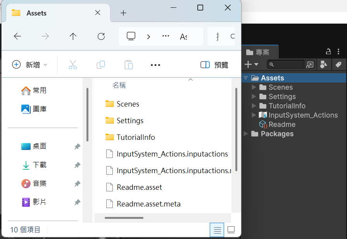347x239 pixels.
Task: Open the Unity create asset plus dropdown
Action: [x=251, y=65]
